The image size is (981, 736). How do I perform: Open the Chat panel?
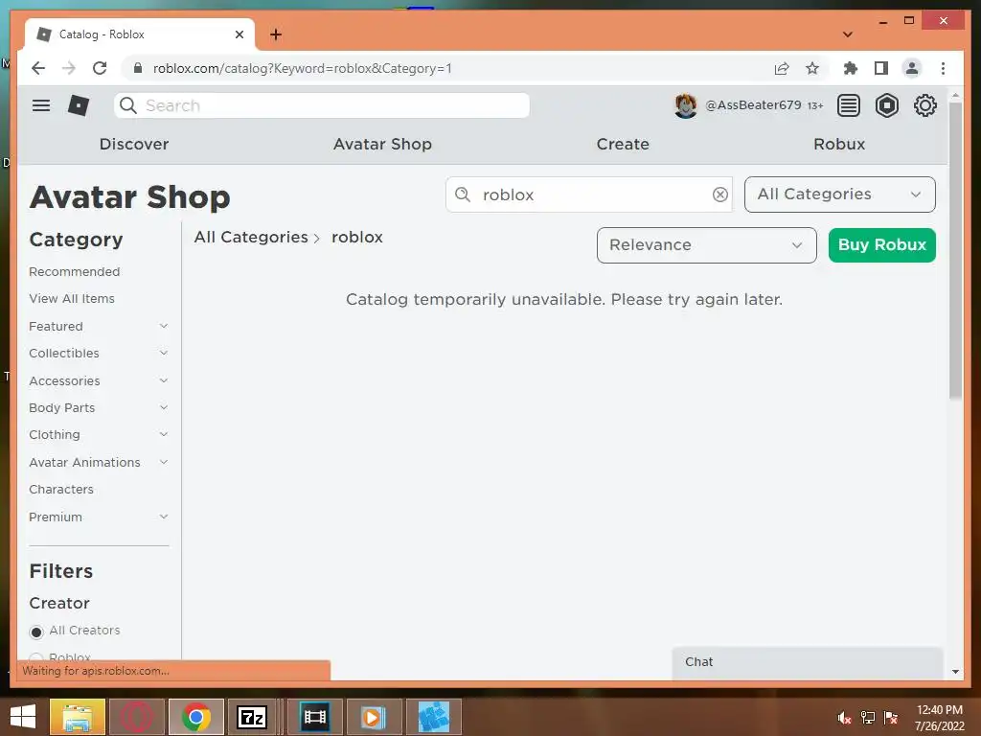pyautogui.click(x=807, y=662)
